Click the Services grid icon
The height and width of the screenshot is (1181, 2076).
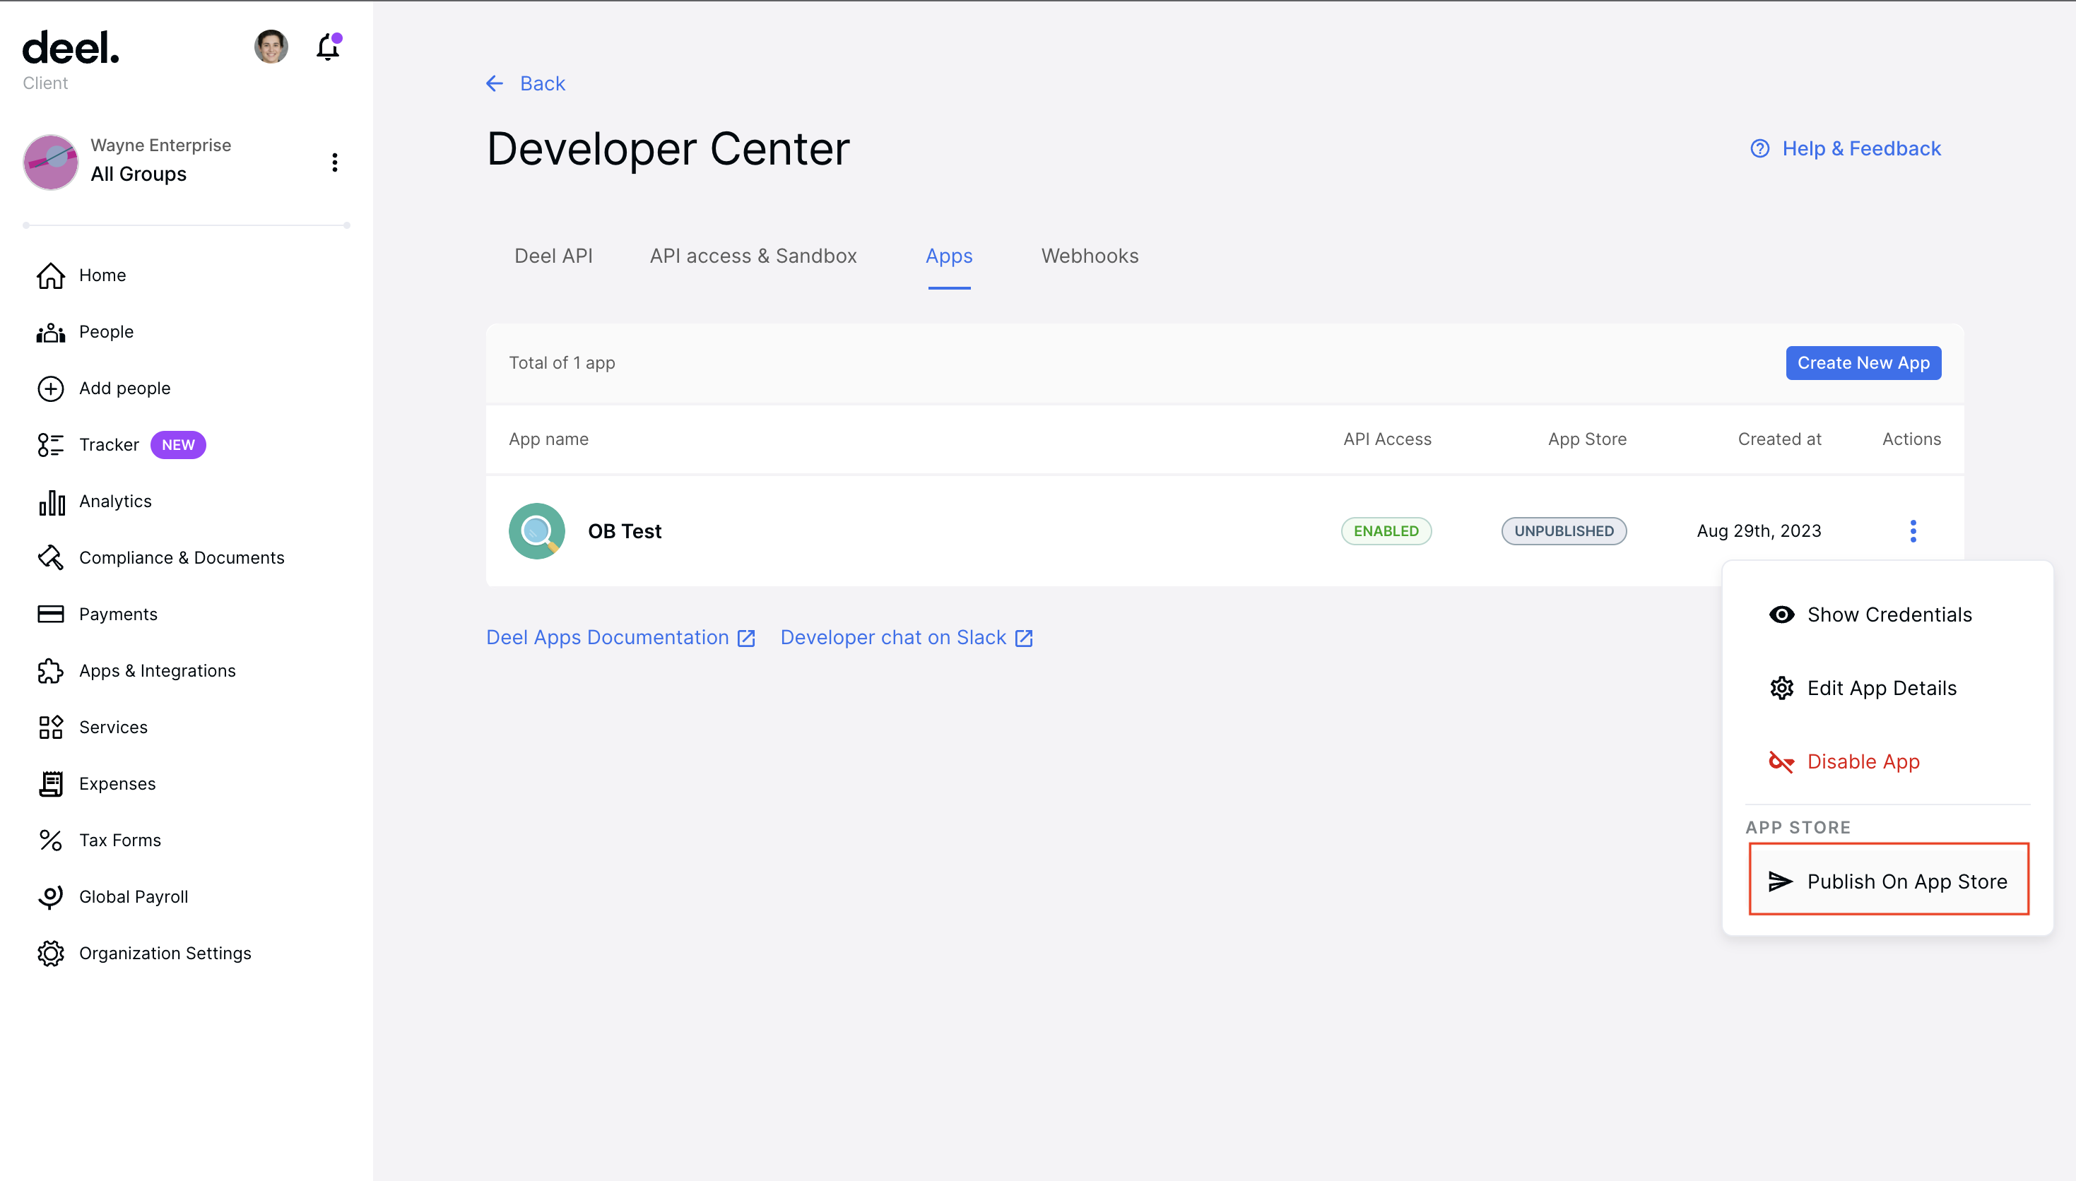[50, 728]
